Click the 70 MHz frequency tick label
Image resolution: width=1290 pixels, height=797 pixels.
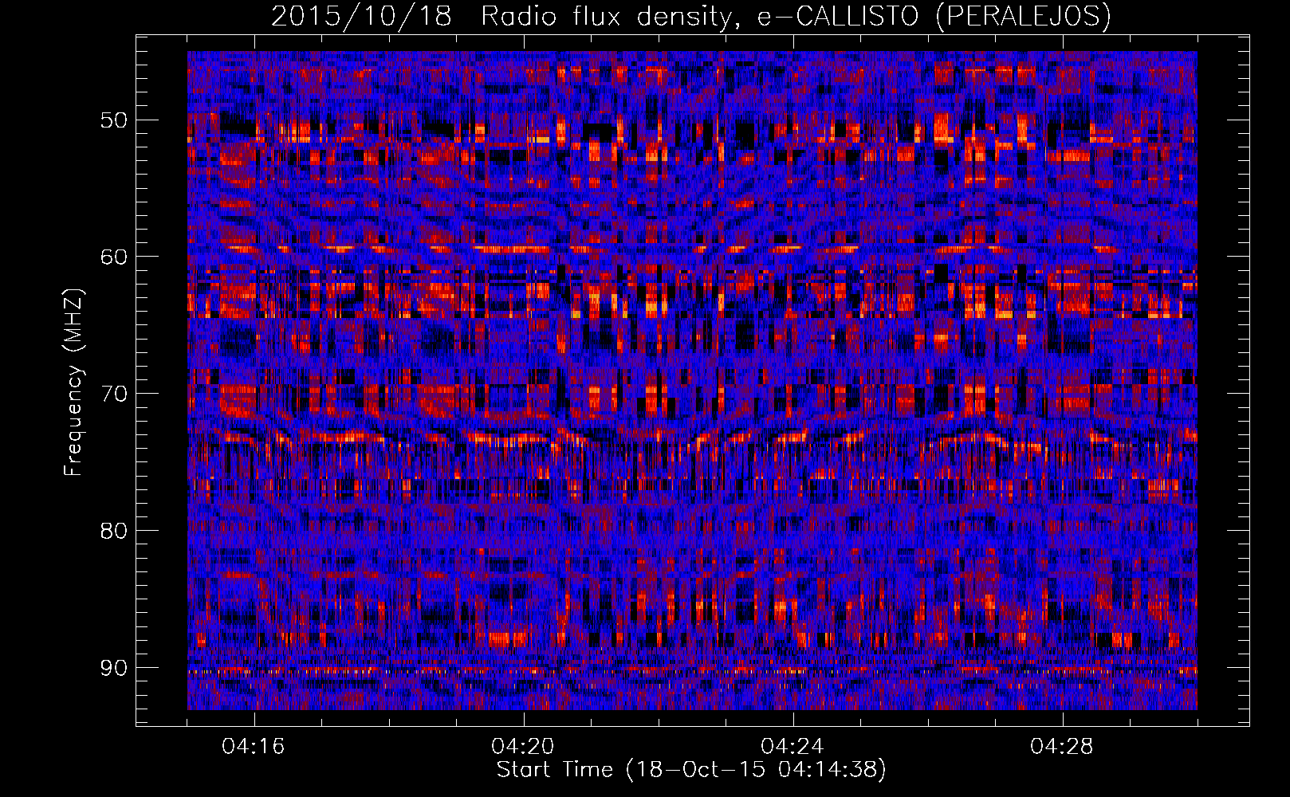click(113, 394)
